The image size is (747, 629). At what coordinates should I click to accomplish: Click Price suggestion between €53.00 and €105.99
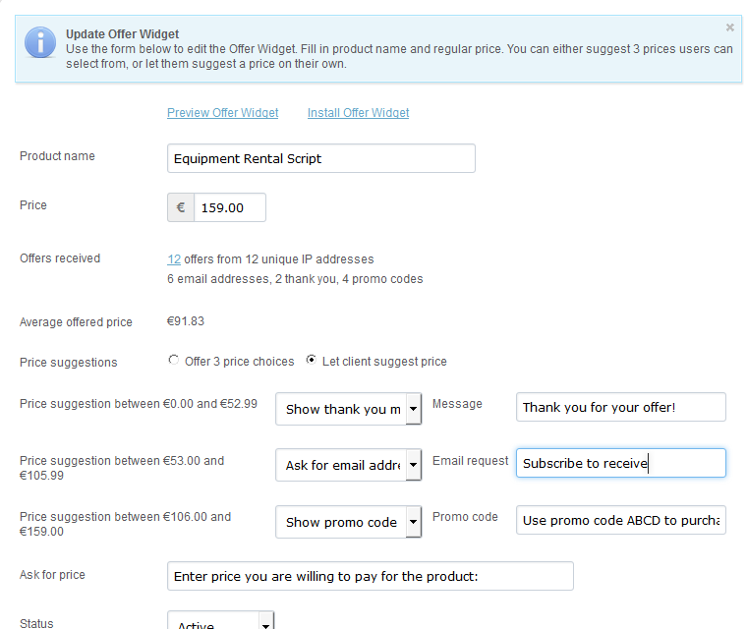coord(122,468)
